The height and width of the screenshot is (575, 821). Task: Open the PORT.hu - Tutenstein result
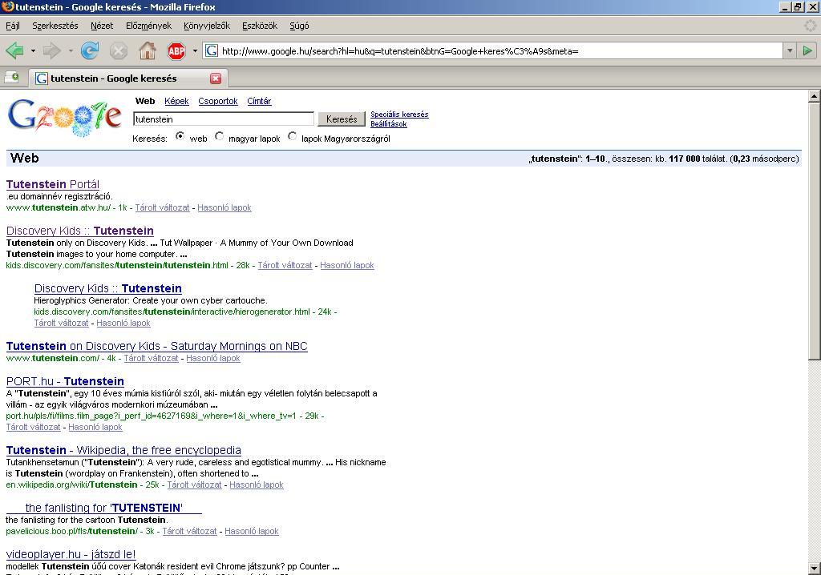65,381
